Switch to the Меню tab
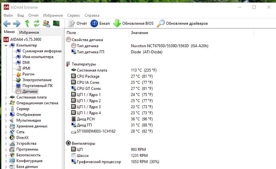Screen dimensions: 276x169 click(x=9, y=32)
